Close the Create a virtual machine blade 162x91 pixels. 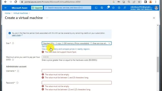(x=154, y=18)
